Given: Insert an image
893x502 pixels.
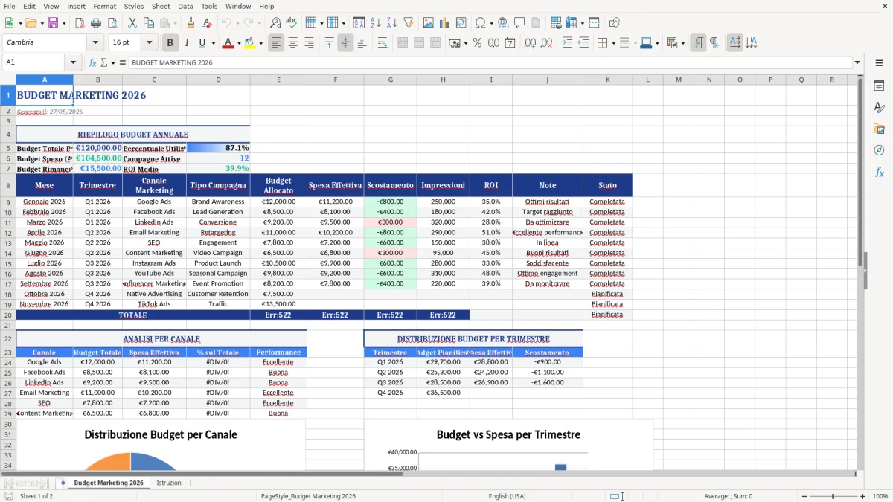Looking at the screenshot, I should (x=429, y=23).
